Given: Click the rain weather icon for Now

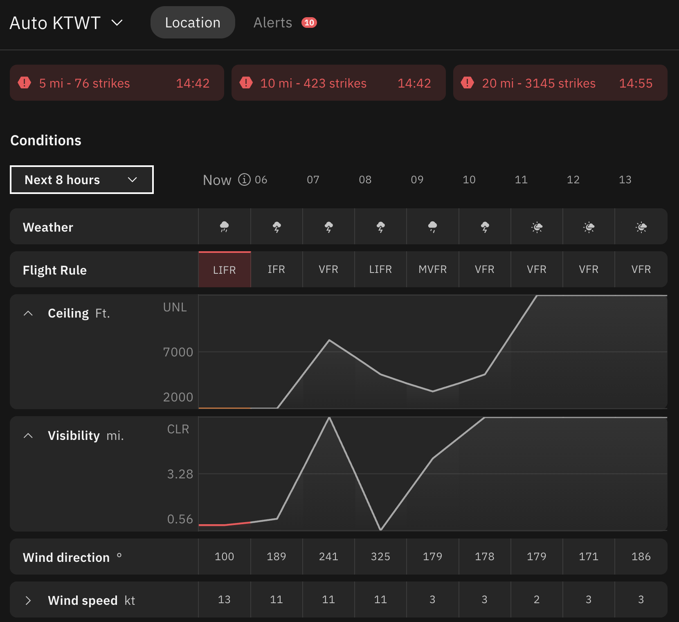Looking at the screenshot, I should tap(224, 227).
